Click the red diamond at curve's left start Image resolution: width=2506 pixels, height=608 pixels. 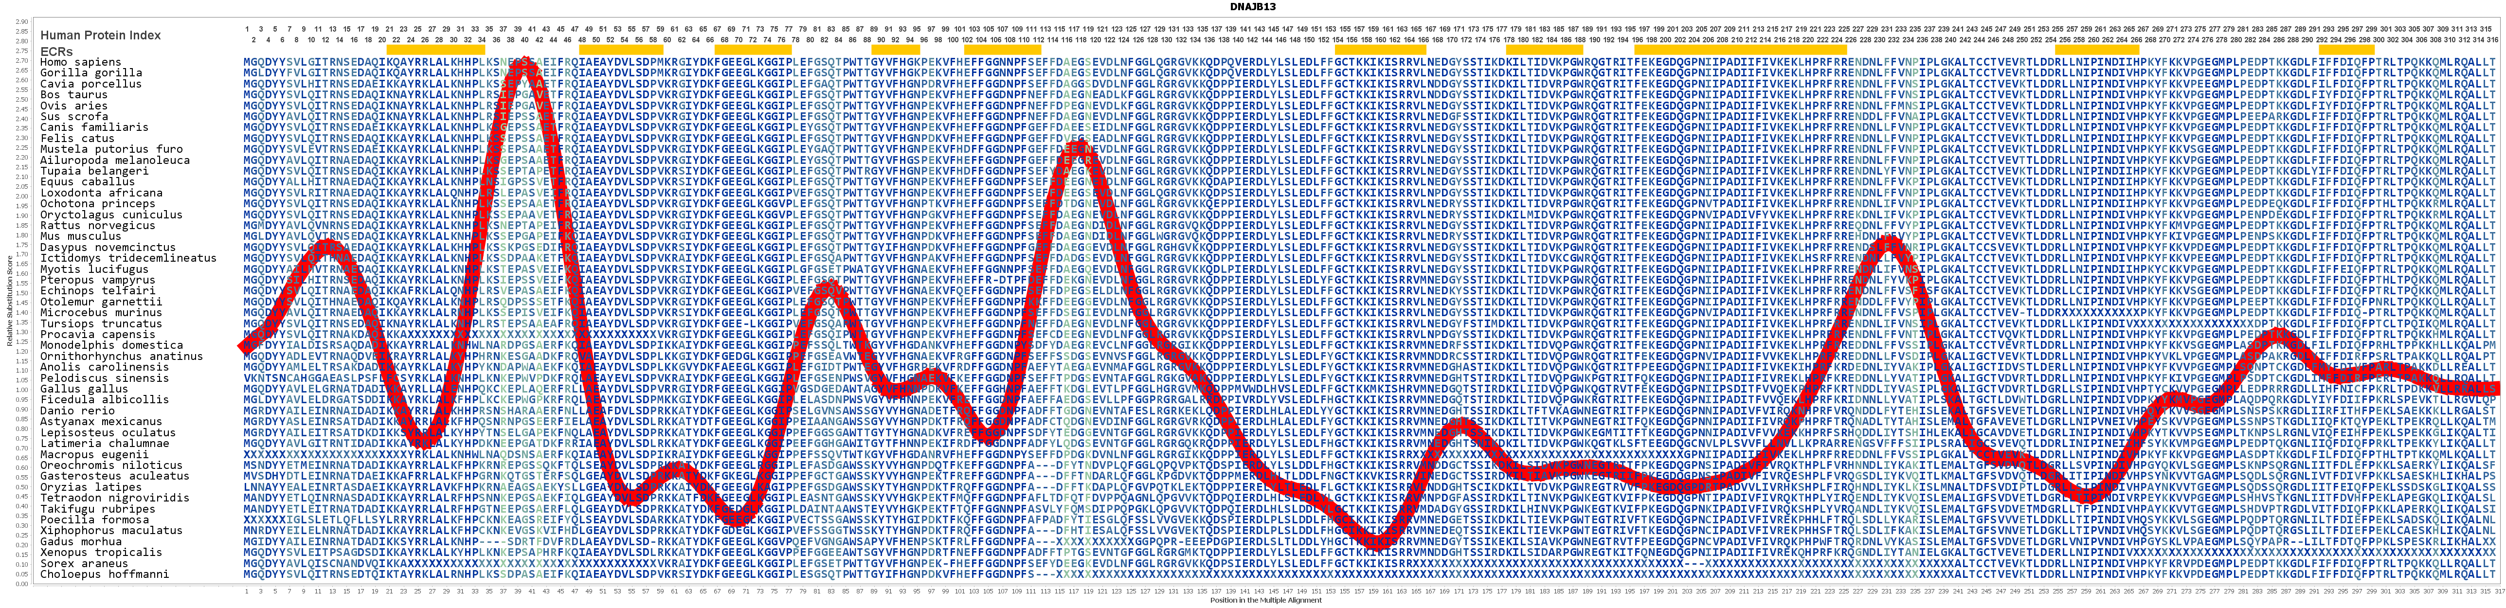(x=243, y=345)
